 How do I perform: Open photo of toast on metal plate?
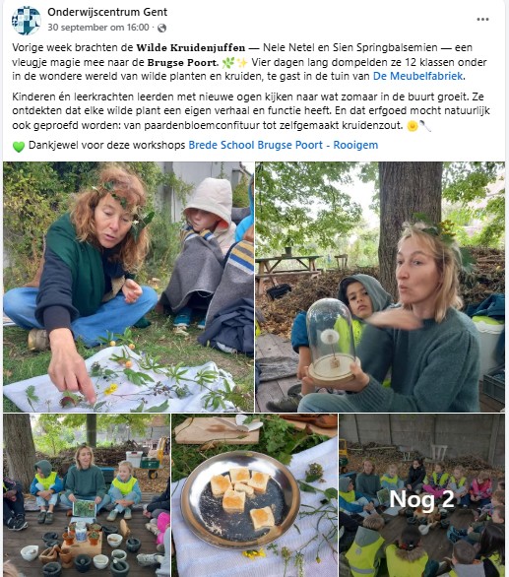point(254,495)
